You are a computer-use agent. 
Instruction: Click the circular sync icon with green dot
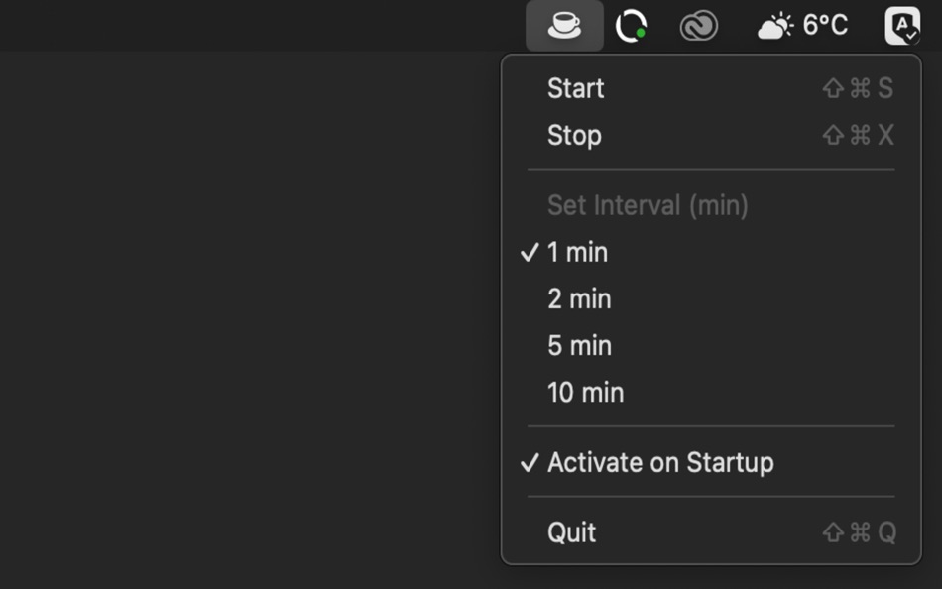pos(632,25)
